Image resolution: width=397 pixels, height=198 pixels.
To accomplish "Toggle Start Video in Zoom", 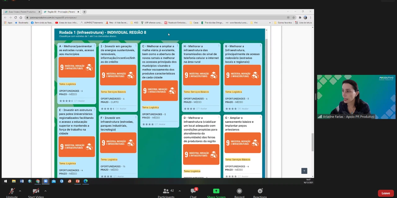I will tap(36, 192).
